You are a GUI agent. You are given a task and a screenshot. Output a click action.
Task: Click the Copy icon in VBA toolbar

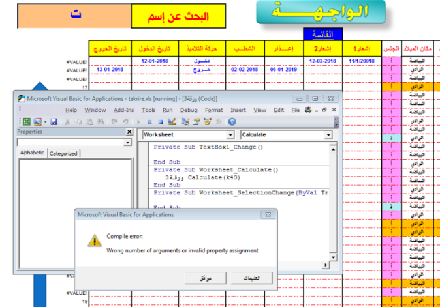tap(78, 122)
